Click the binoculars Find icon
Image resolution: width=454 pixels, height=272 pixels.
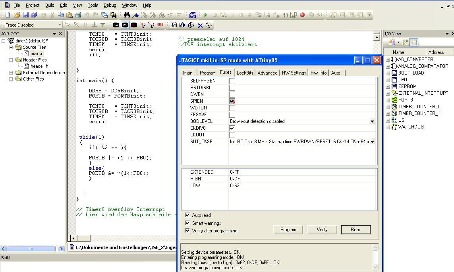click(x=127, y=15)
